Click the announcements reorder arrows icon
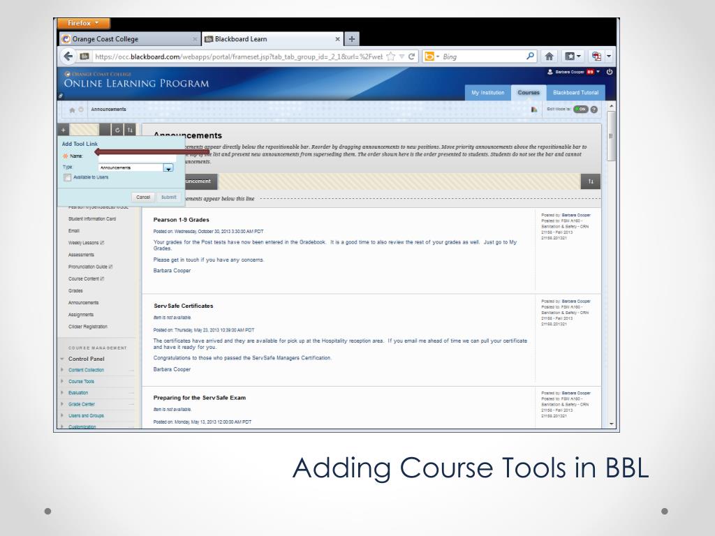The height and width of the screenshot is (536, 715). (591, 181)
